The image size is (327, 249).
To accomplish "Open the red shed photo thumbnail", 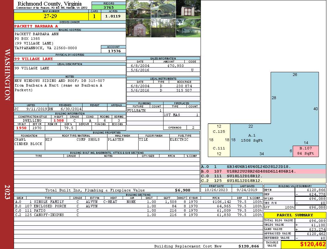I will point(138,28).
